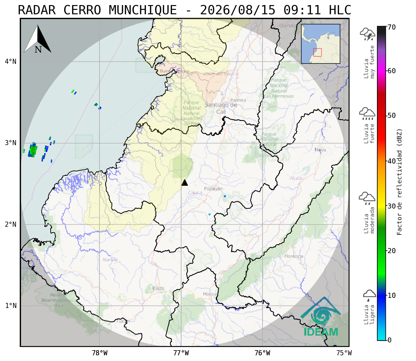Click the north arrow compass icon

coord(38,39)
